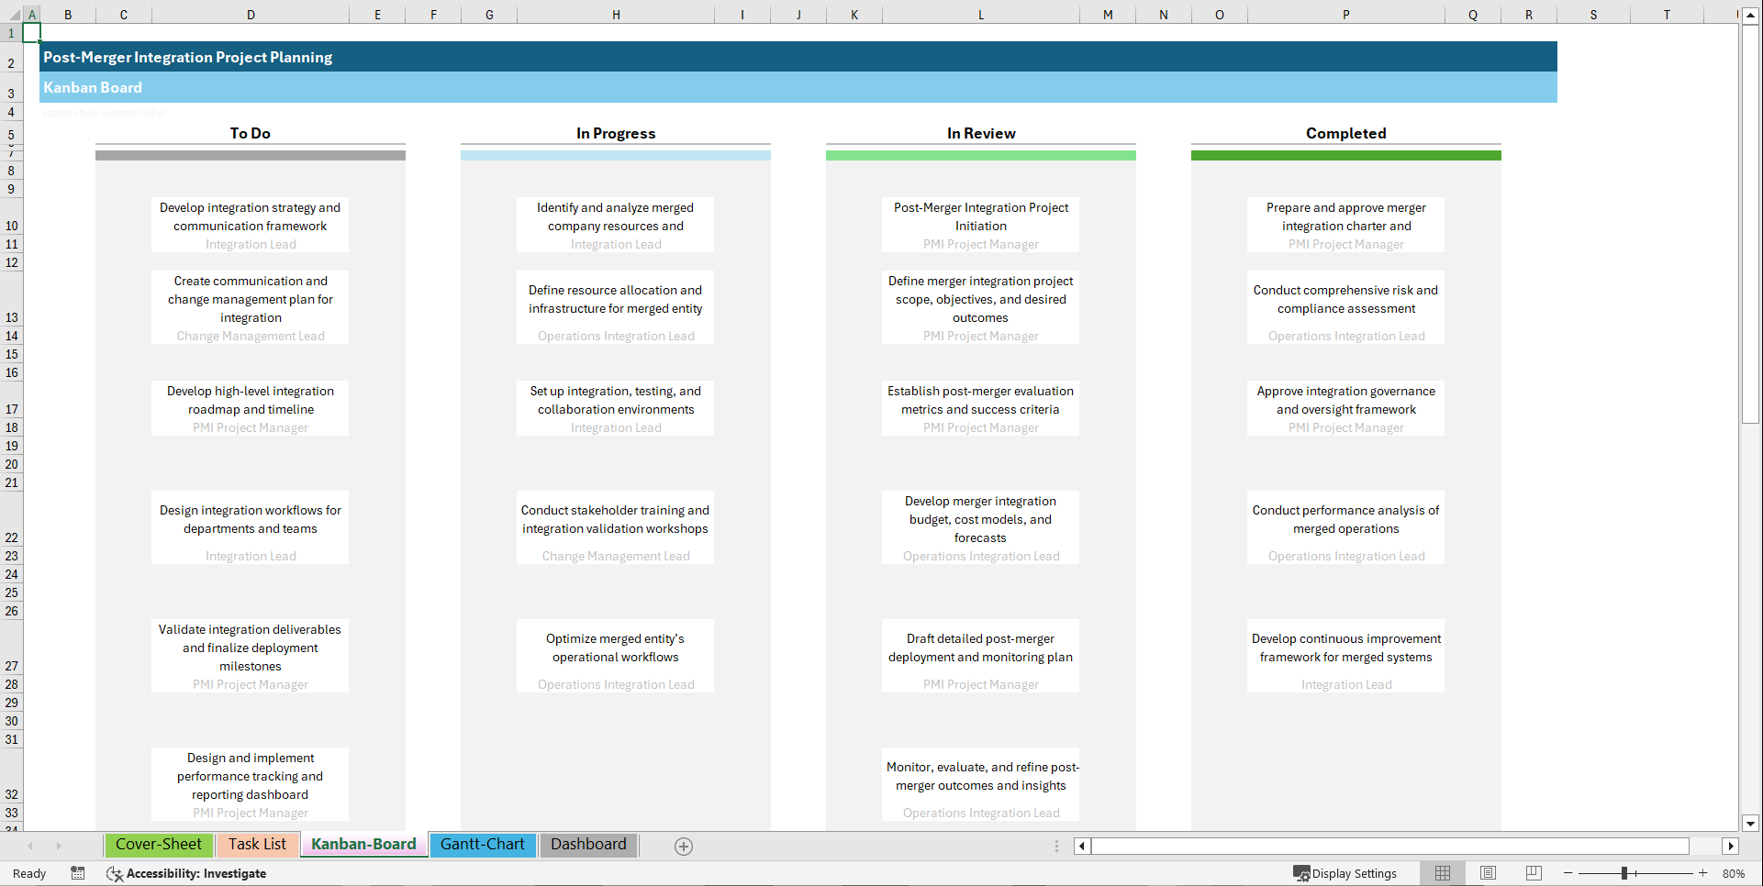1763x886 pixels.
Task: Select the Task List tab
Action: 257,845
